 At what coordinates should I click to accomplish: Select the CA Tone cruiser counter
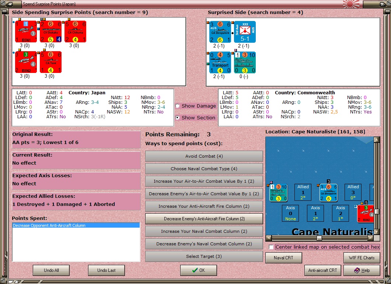coord(50,62)
